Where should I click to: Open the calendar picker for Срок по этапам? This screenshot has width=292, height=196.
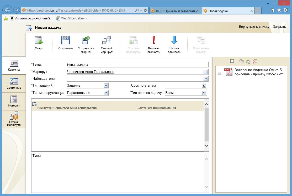(x=204, y=86)
